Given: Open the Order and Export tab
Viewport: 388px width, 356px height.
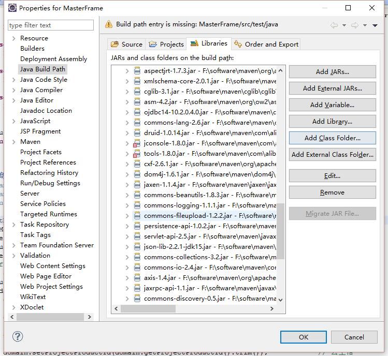Looking at the screenshot, I should [266, 44].
